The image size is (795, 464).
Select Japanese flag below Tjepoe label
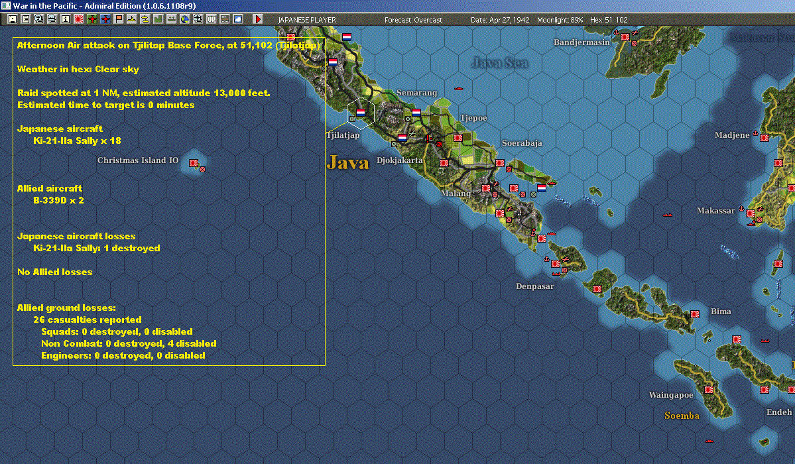coord(458,137)
